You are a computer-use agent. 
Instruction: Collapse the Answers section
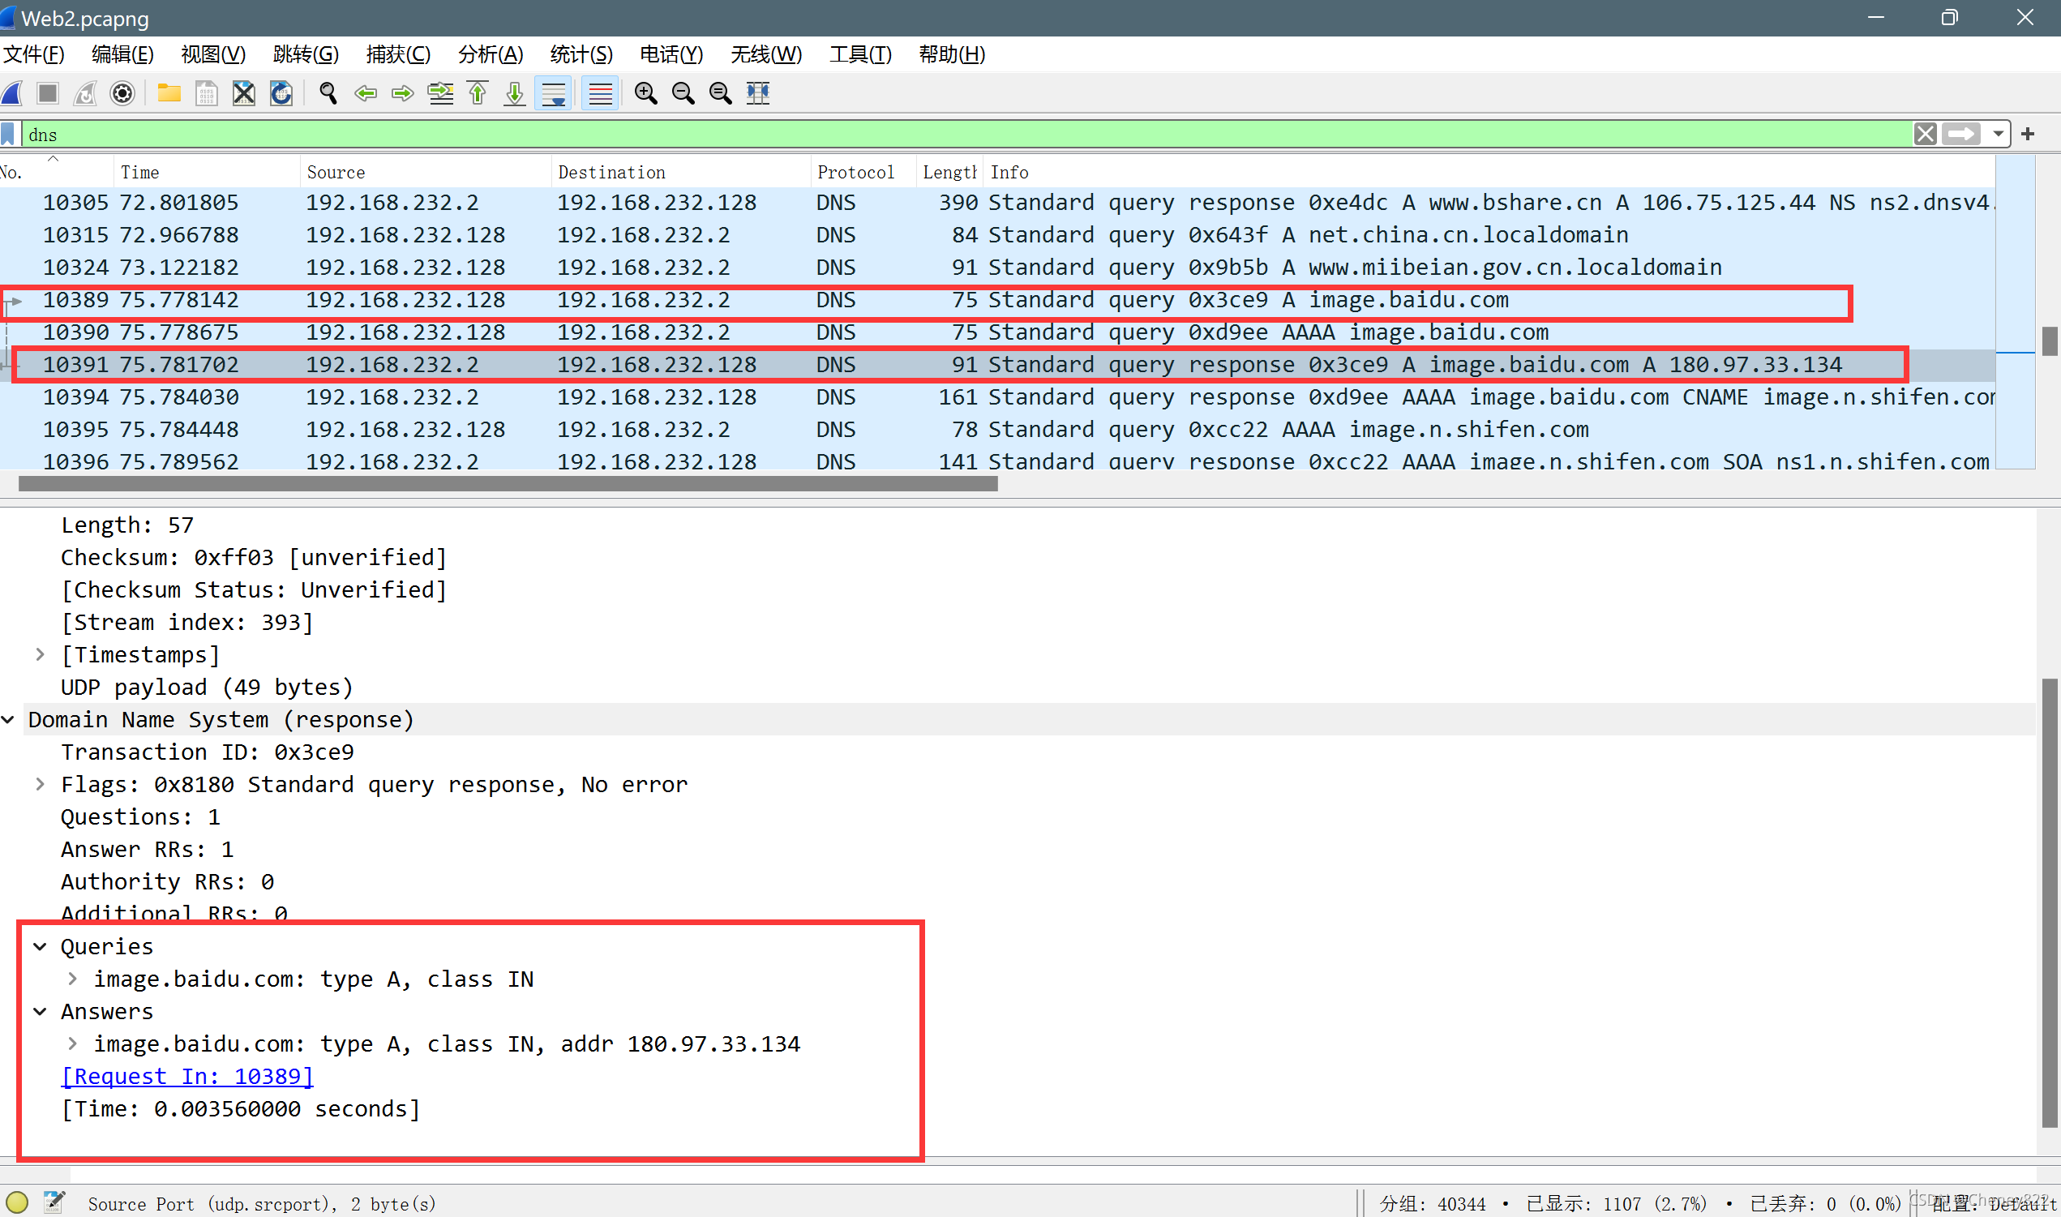41,1012
